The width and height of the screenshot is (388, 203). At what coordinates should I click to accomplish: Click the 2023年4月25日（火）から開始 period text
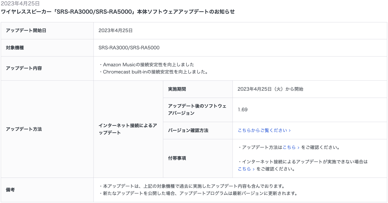[x=270, y=89]
